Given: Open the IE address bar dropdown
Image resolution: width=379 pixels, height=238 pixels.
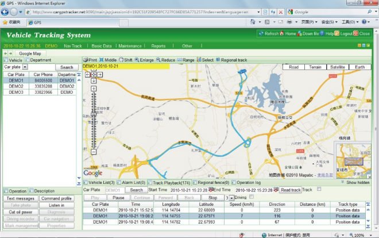Looking at the screenshot, I should tap(258, 12).
